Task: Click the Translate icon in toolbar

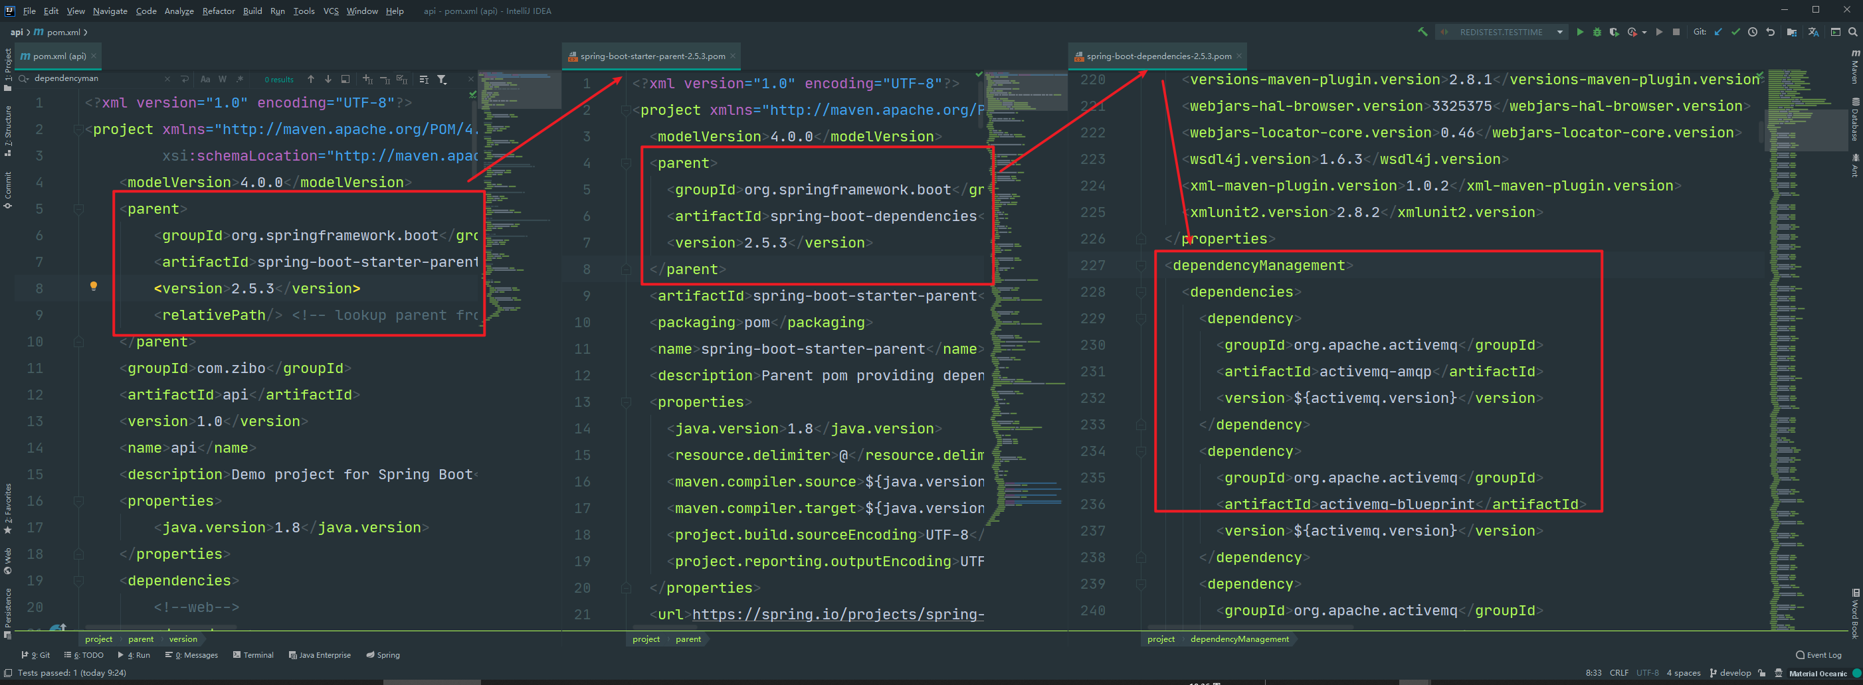Action: [x=1813, y=33]
